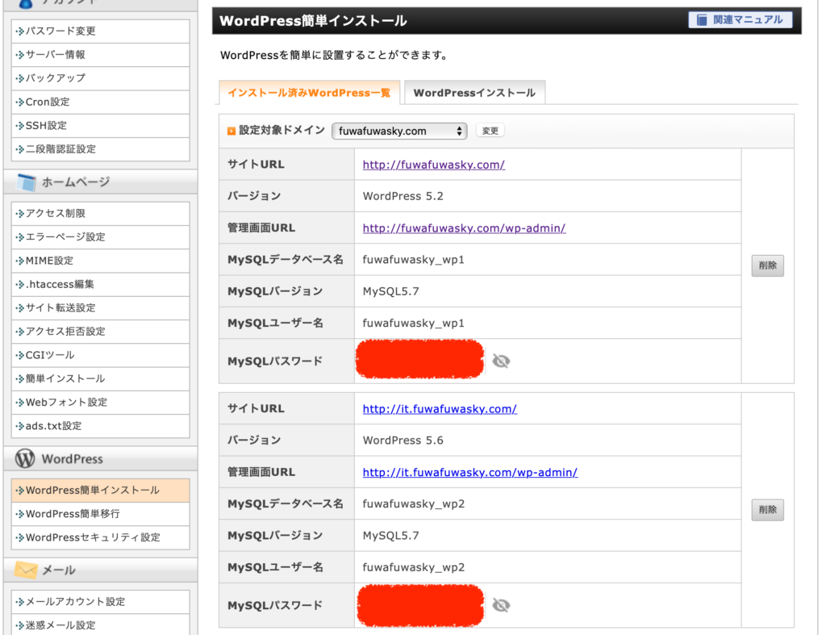This screenshot has height=635, width=826.
Task: Open MIME設定 sidebar item
Action: click(x=100, y=261)
